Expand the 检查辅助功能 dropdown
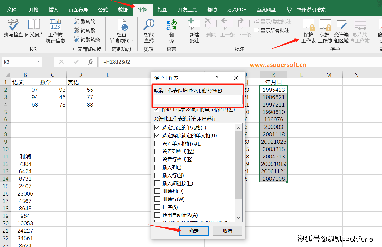This screenshot has width=382, height=247. (132, 41)
